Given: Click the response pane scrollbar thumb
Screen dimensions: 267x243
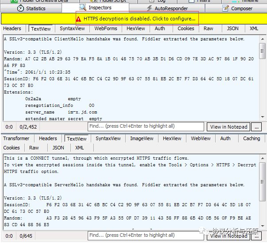Looking at the screenshot, I should click(x=262, y=182).
